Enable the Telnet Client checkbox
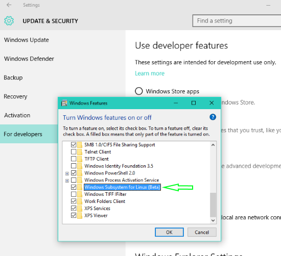281x256 pixels. pos(74,151)
